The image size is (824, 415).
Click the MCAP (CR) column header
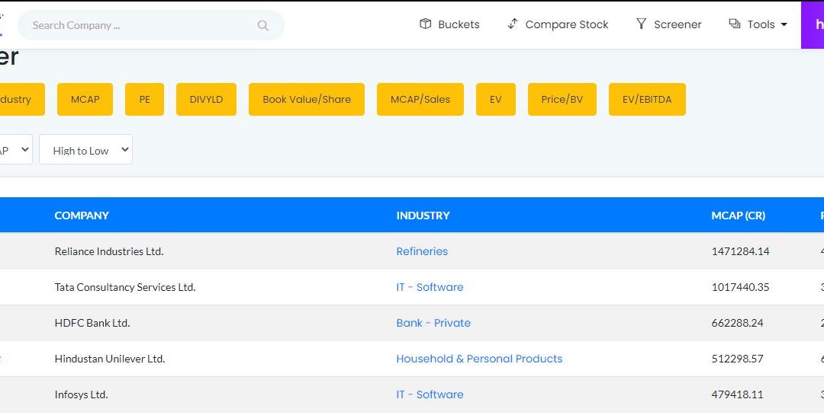coord(738,215)
